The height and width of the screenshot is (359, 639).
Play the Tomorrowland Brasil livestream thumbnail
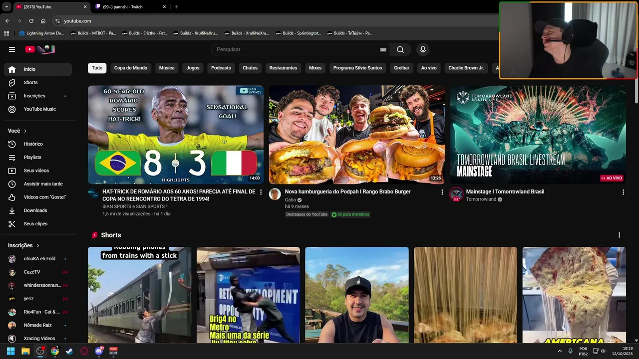pyautogui.click(x=538, y=135)
